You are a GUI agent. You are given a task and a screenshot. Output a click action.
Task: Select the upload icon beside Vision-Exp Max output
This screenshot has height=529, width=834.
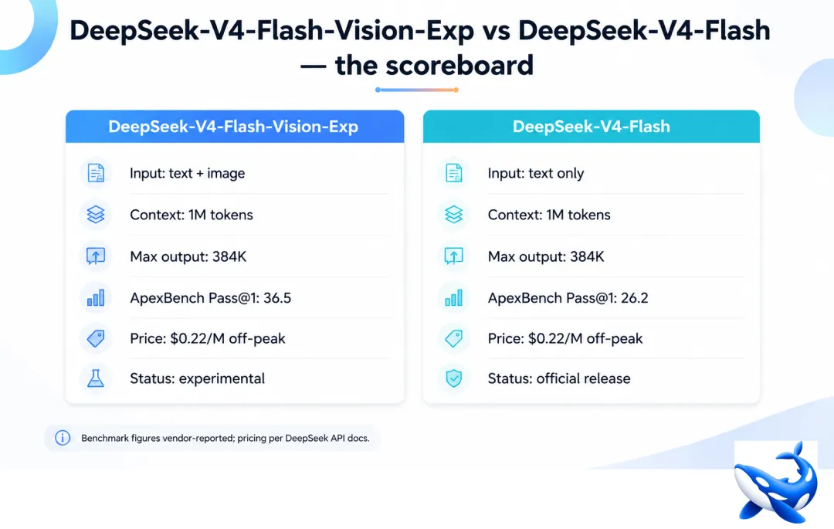coord(96,256)
